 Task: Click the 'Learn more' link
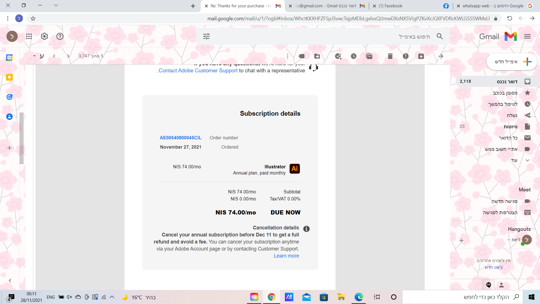point(286,256)
